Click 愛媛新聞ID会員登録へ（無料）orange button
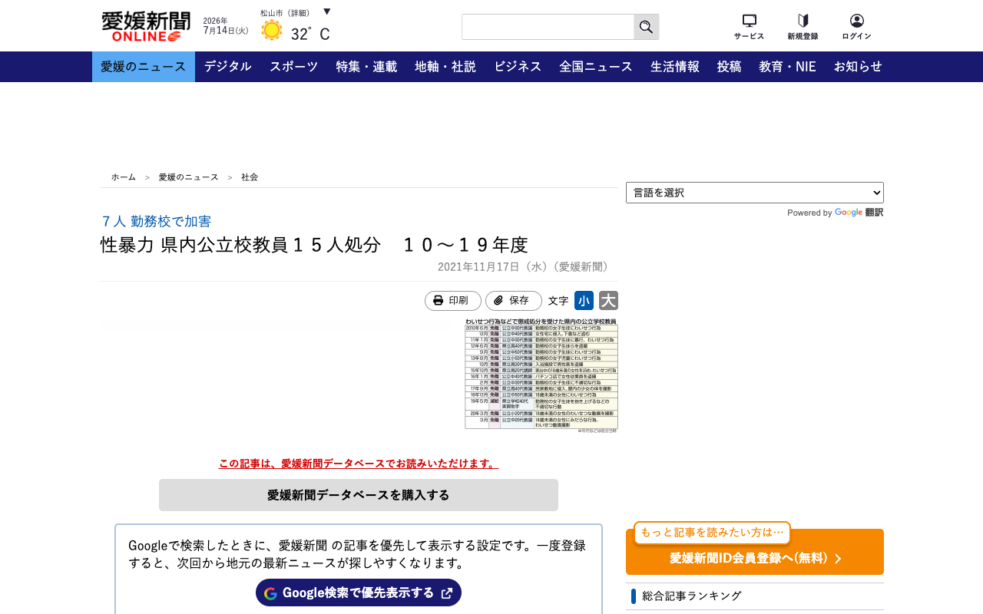 point(755,552)
